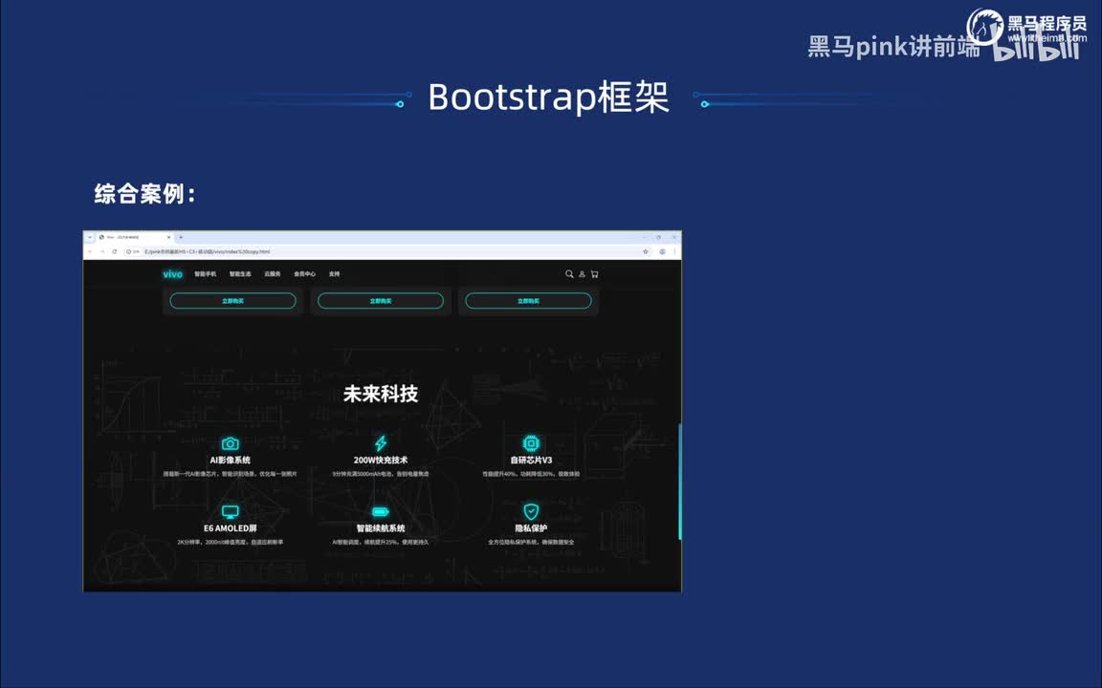Click the 未来科技 heading
The height and width of the screenshot is (688, 1102).
click(x=380, y=394)
